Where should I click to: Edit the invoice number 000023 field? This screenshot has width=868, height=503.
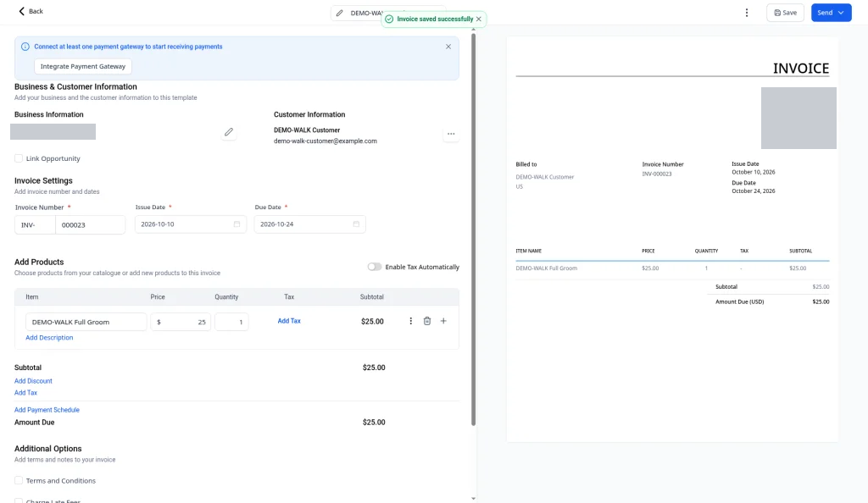pyautogui.click(x=90, y=225)
